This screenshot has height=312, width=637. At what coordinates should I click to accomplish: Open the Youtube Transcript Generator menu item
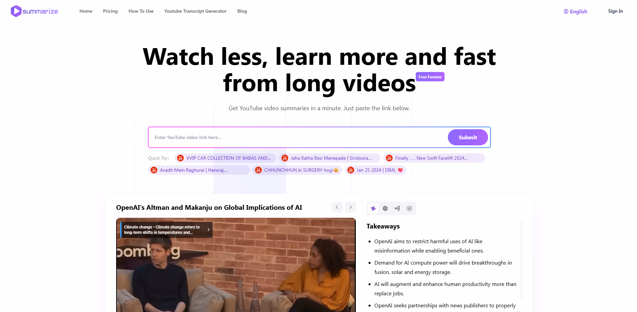195,11
